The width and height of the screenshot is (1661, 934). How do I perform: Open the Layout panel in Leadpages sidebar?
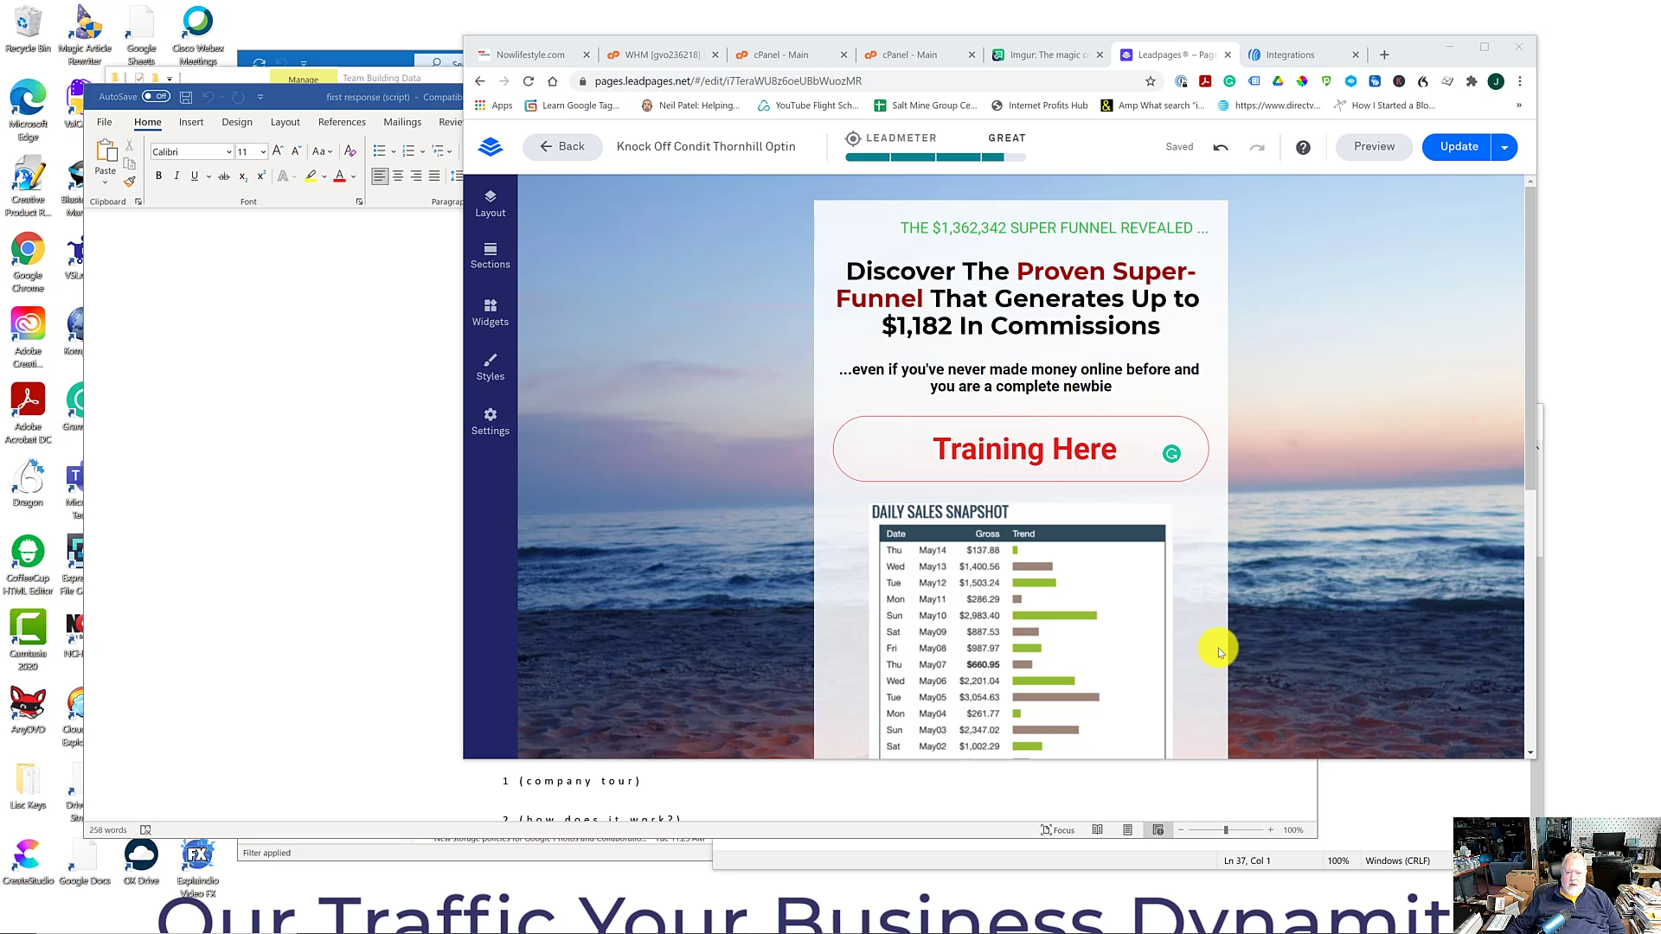click(x=490, y=204)
